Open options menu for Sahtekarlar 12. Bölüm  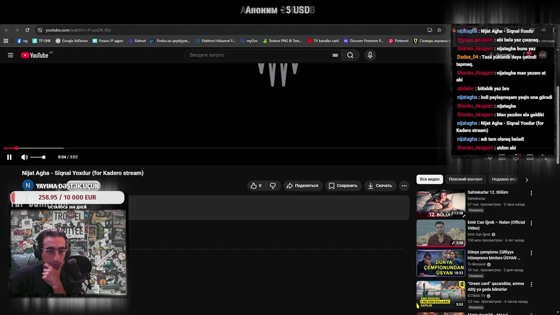532,193
